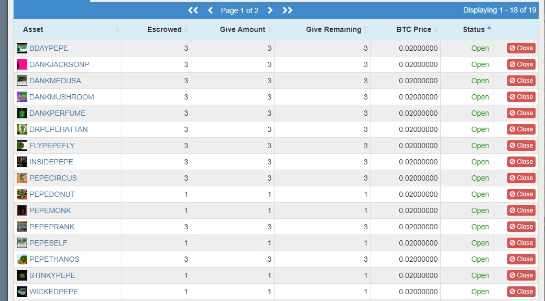The height and width of the screenshot is (301, 545).
Task: Go to the first page of results
Action: pyautogui.click(x=193, y=10)
